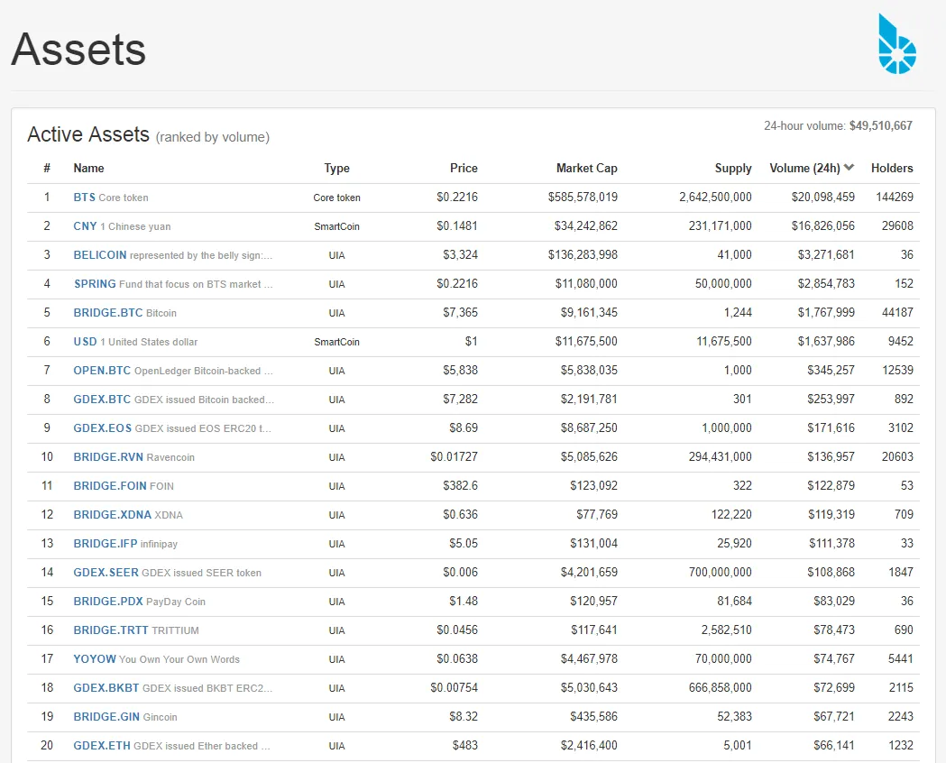946x763 pixels.
Task: Sort table by Name column header
Action: [88, 169]
